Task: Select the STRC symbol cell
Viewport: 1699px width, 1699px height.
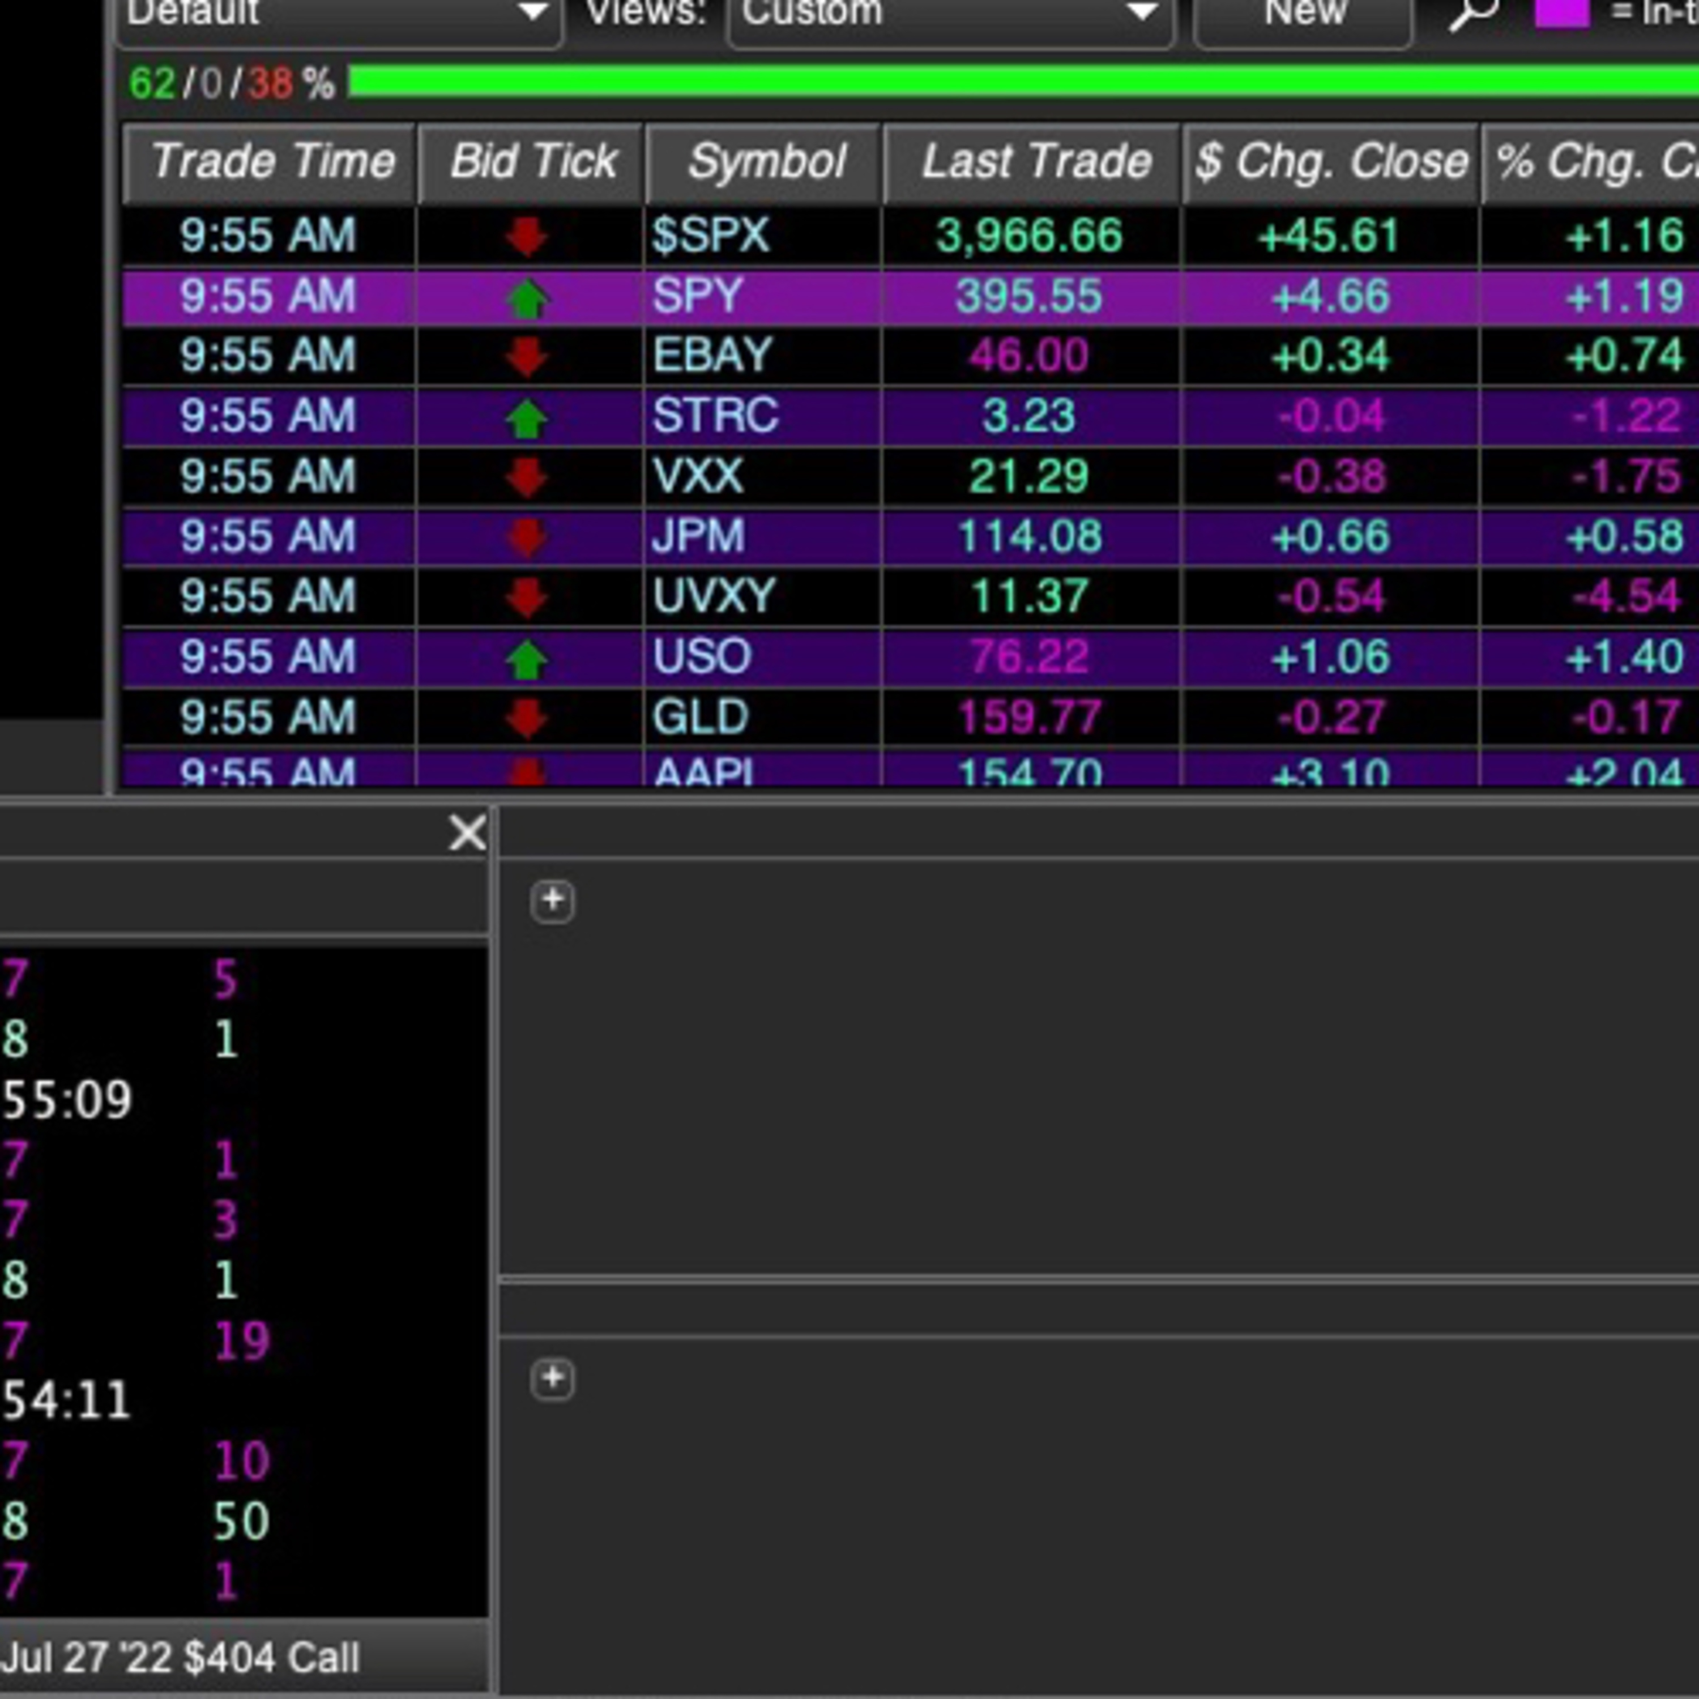Action: pyautogui.click(x=763, y=417)
